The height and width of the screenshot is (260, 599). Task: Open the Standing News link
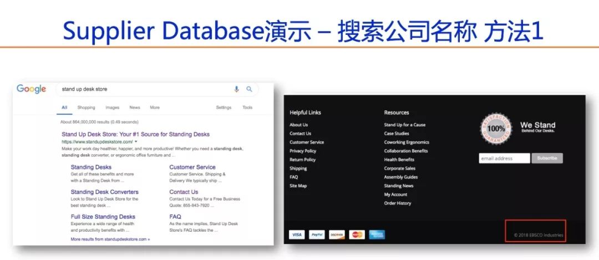[x=399, y=186]
